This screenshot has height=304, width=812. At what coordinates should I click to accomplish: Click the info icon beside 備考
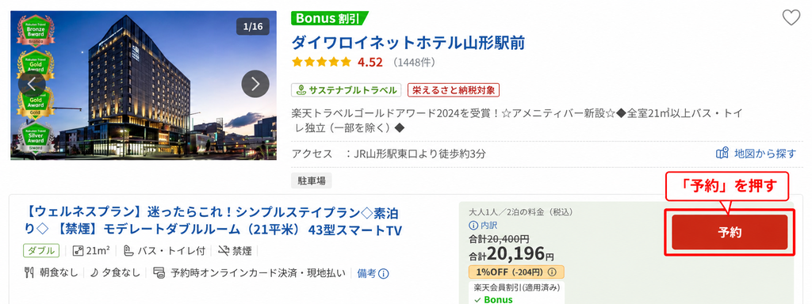[x=385, y=273]
